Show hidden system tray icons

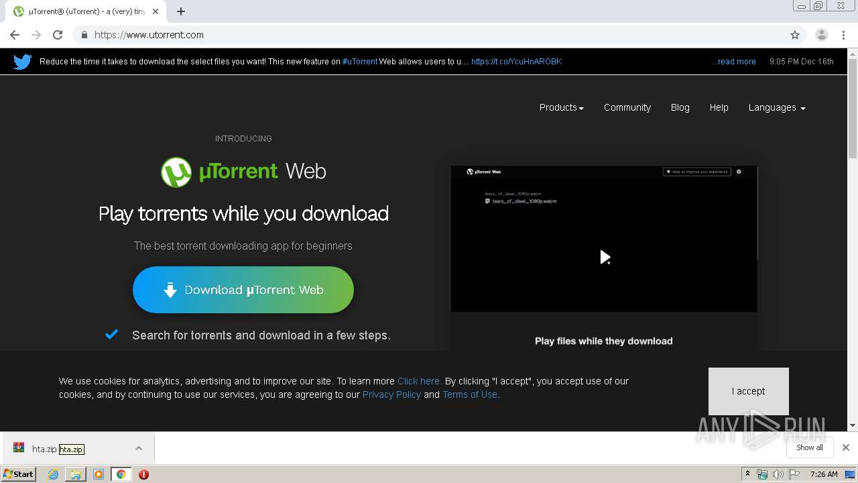tap(747, 474)
